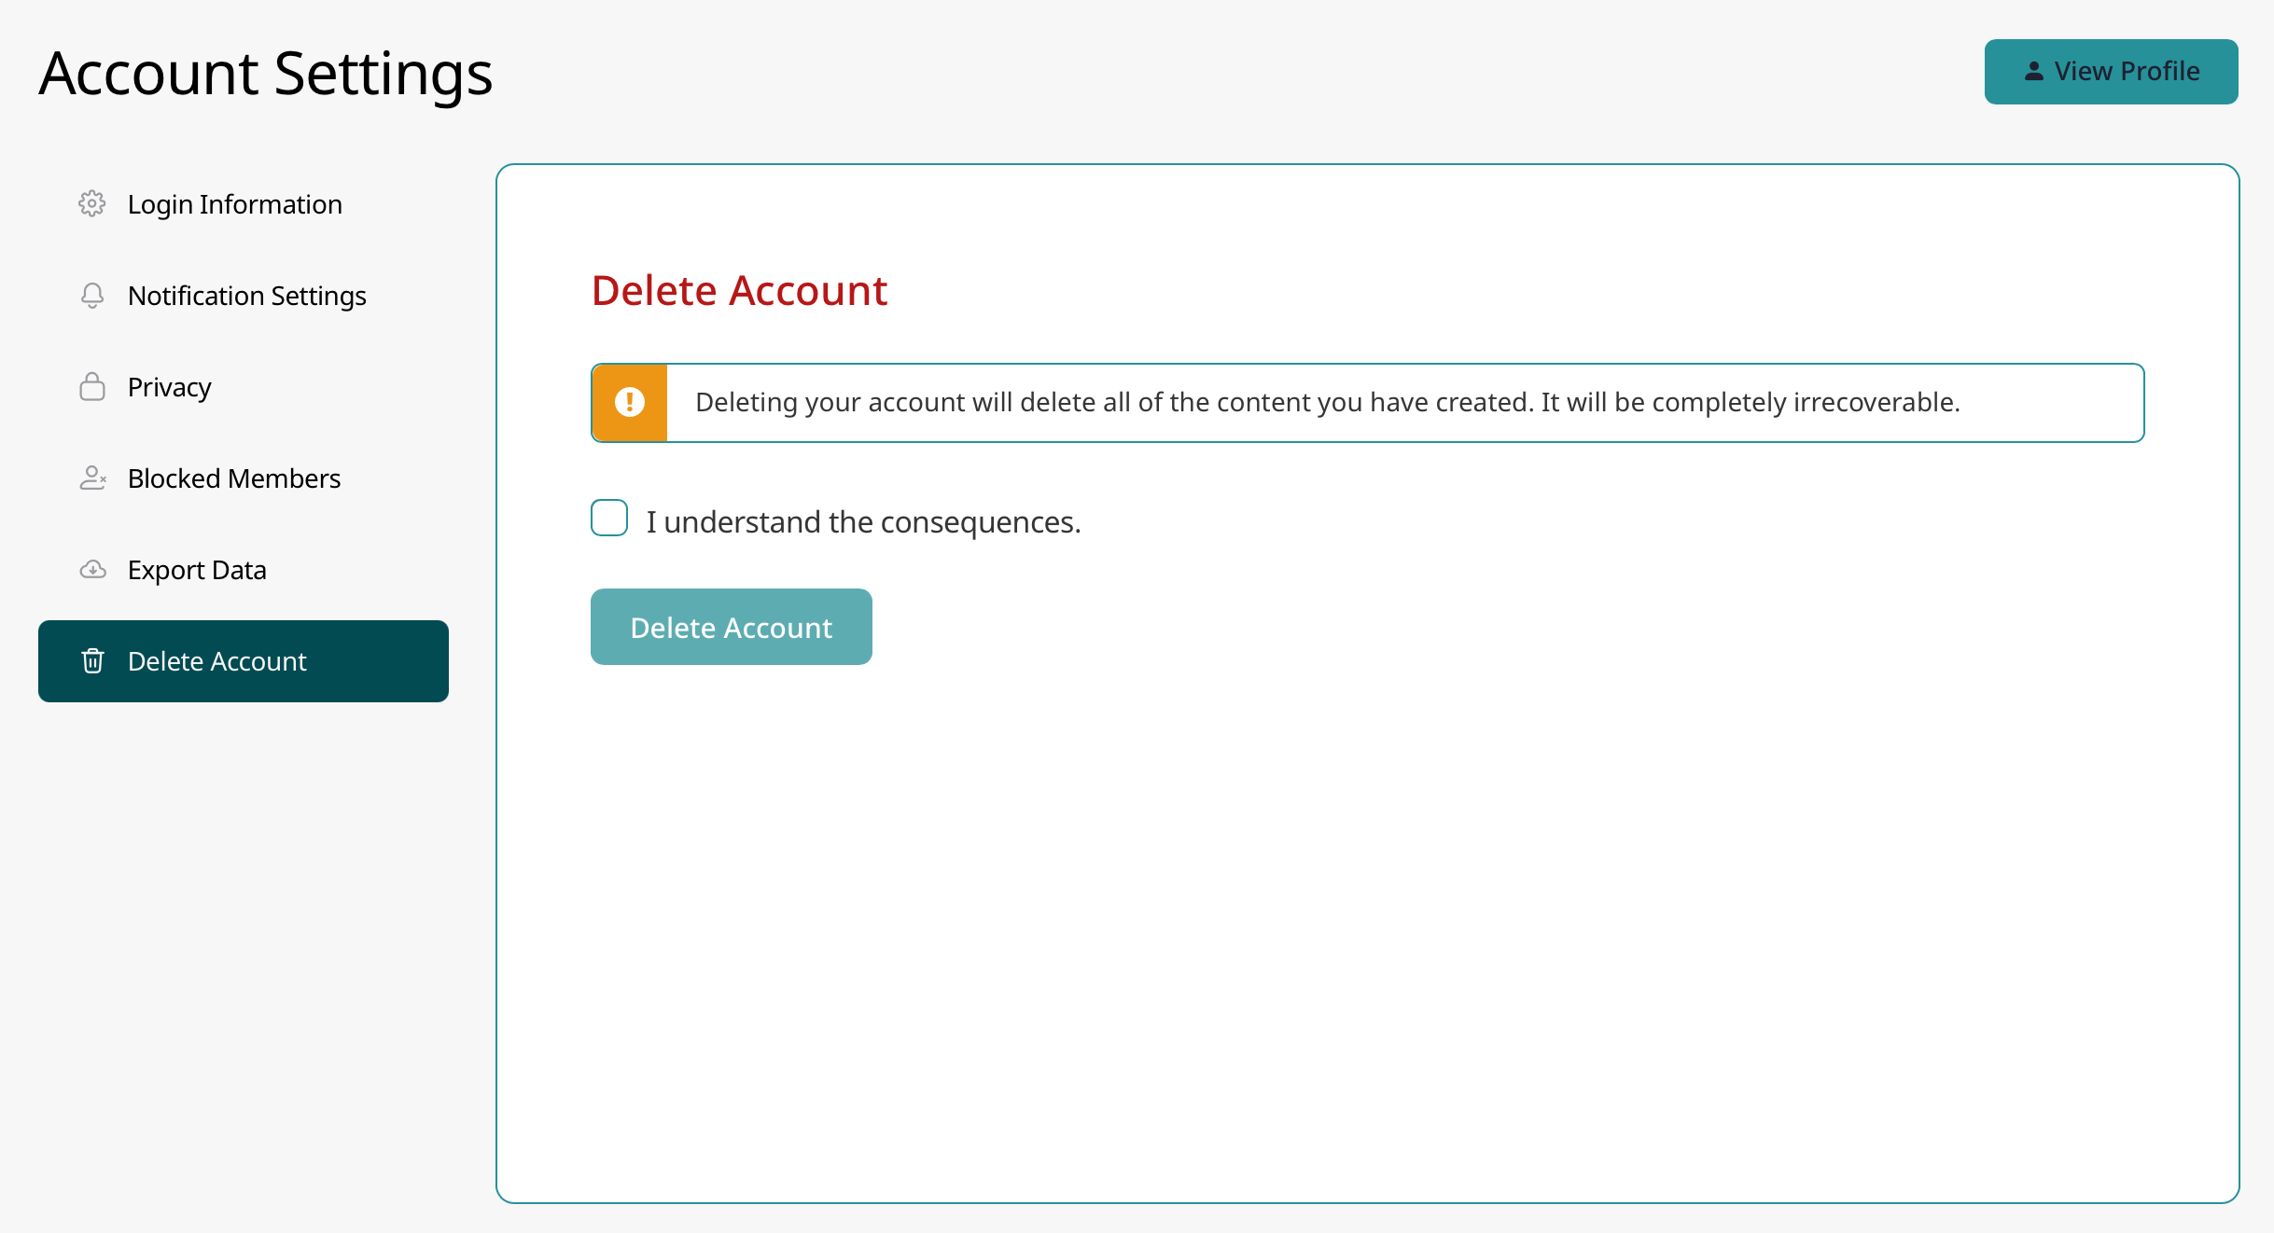Go to Notification Settings section
The width and height of the screenshot is (2274, 1233).
246,296
